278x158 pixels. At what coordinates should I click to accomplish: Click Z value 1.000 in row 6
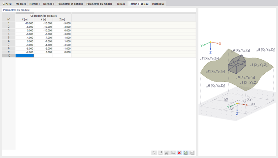point(62,42)
